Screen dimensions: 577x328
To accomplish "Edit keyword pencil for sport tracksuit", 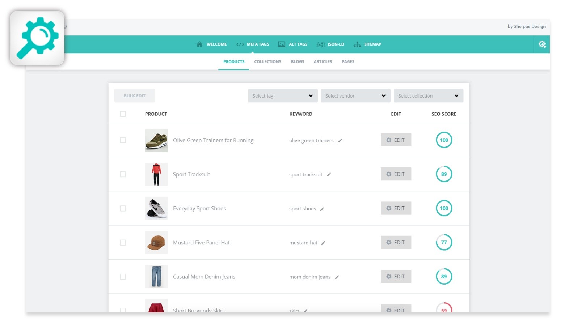I will (329, 175).
